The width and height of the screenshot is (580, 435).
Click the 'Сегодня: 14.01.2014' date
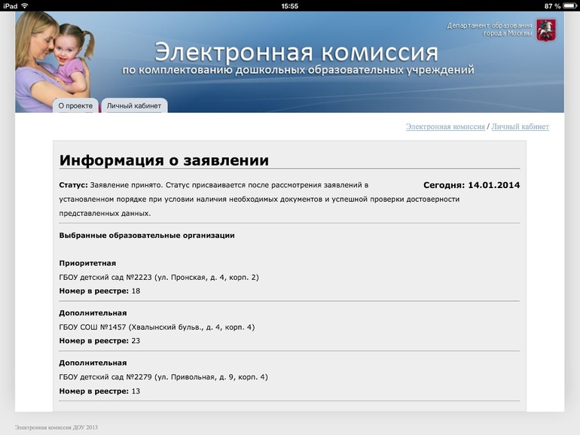472,185
